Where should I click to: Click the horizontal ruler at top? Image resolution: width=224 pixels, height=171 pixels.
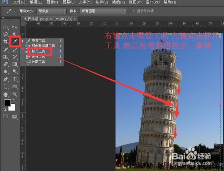click(125, 24)
